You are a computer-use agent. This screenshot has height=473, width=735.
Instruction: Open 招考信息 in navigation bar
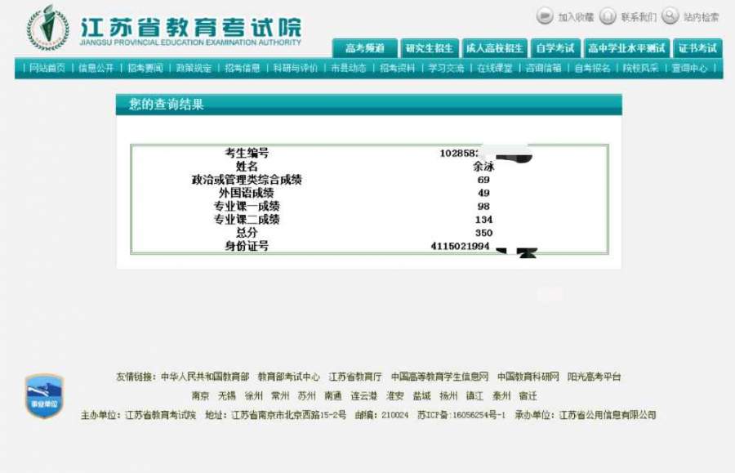click(x=243, y=68)
